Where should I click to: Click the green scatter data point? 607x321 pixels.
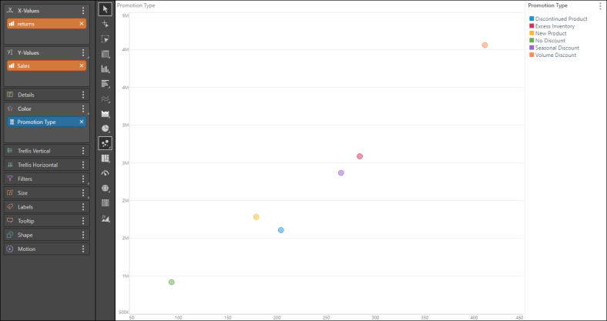pyautogui.click(x=172, y=282)
